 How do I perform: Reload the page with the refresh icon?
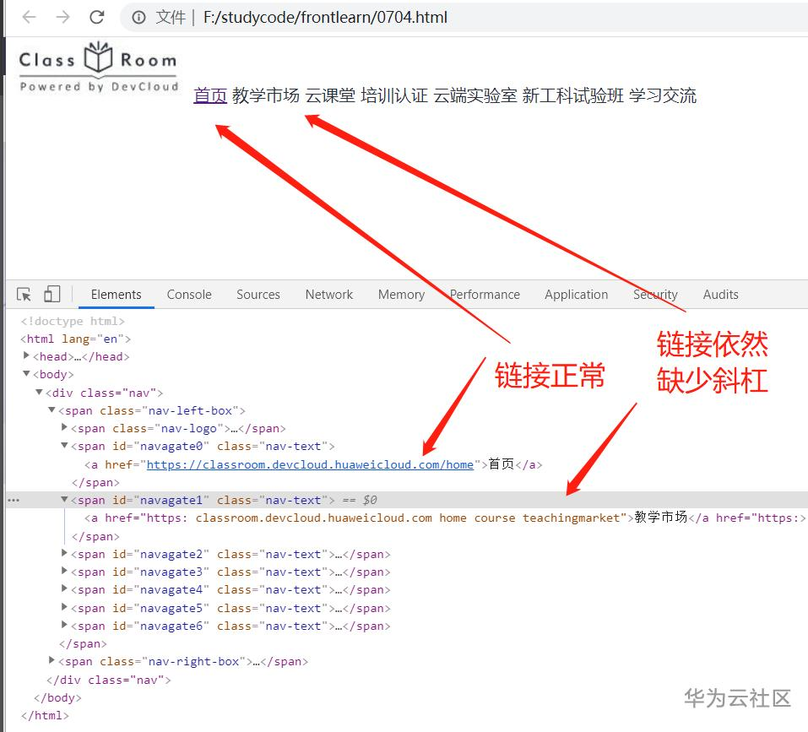coord(96,17)
